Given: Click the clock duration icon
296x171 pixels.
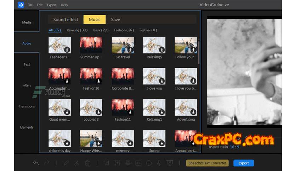Looking at the screenshot, I should 149,163.
